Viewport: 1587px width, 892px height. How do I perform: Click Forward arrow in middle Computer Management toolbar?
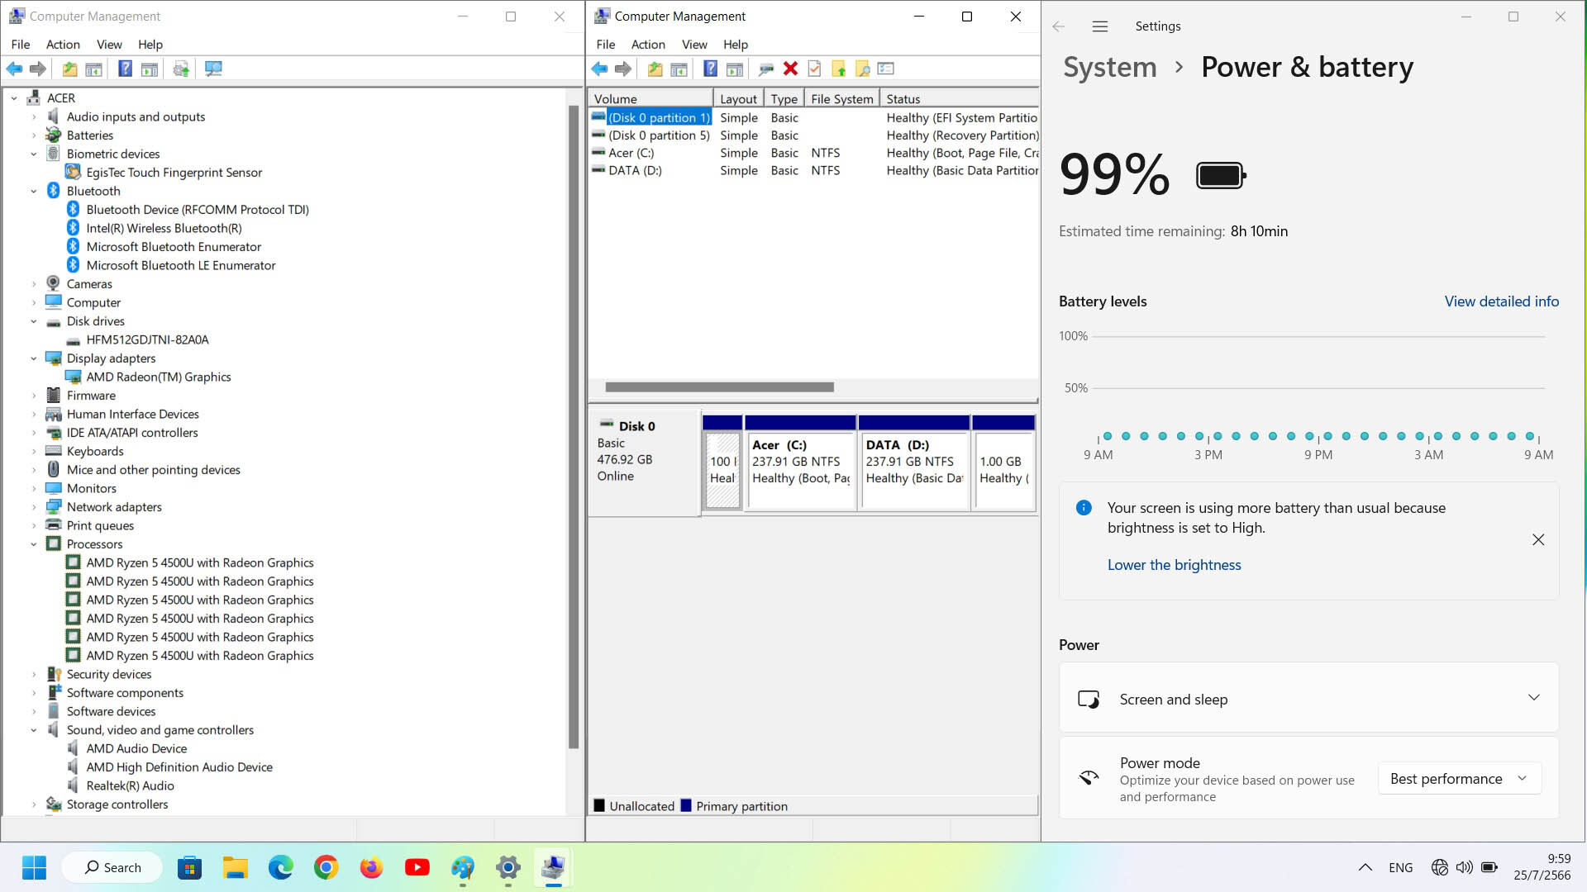tap(623, 69)
